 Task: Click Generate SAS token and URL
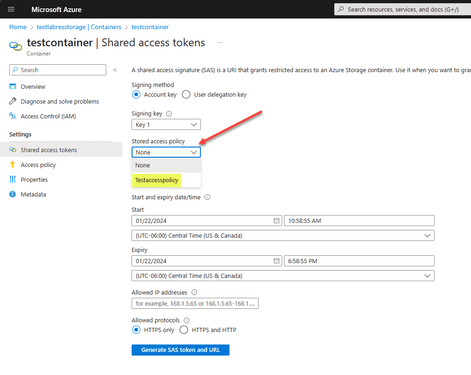pos(181,350)
